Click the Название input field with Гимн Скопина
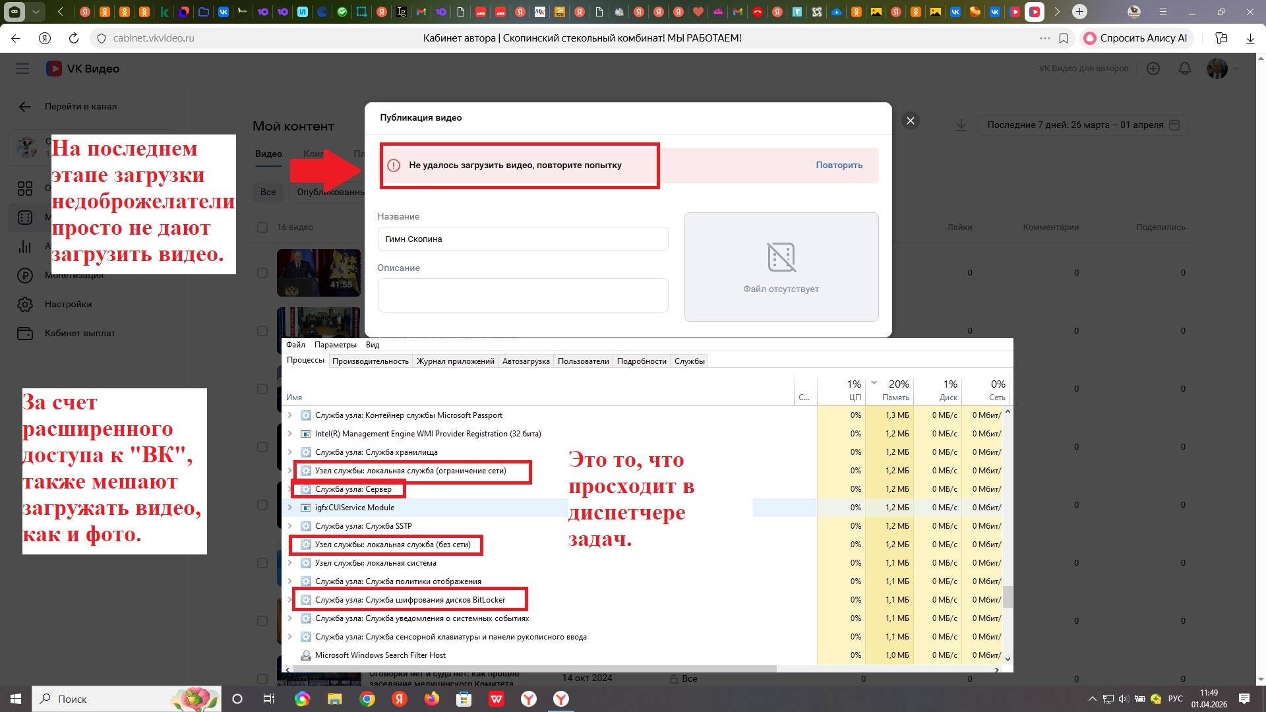The height and width of the screenshot is (712, 1266). tap(522, 239)
